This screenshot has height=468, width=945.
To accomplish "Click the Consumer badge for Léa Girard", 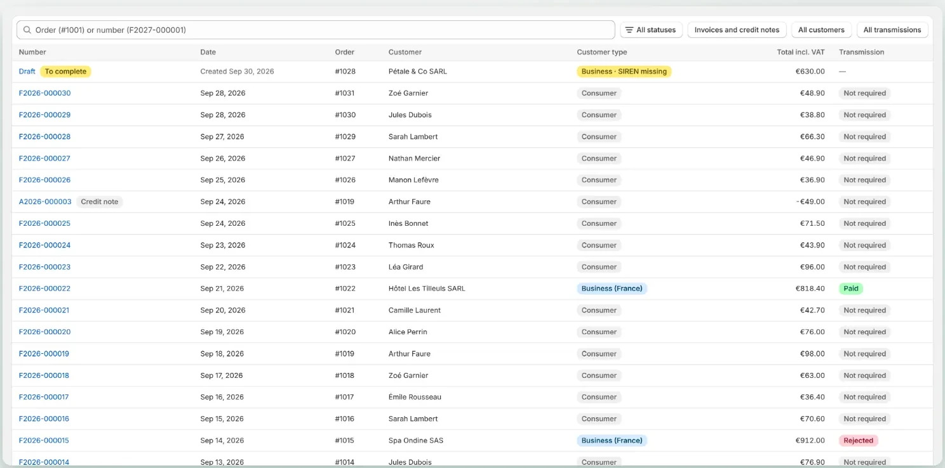I will coord(599,267).
